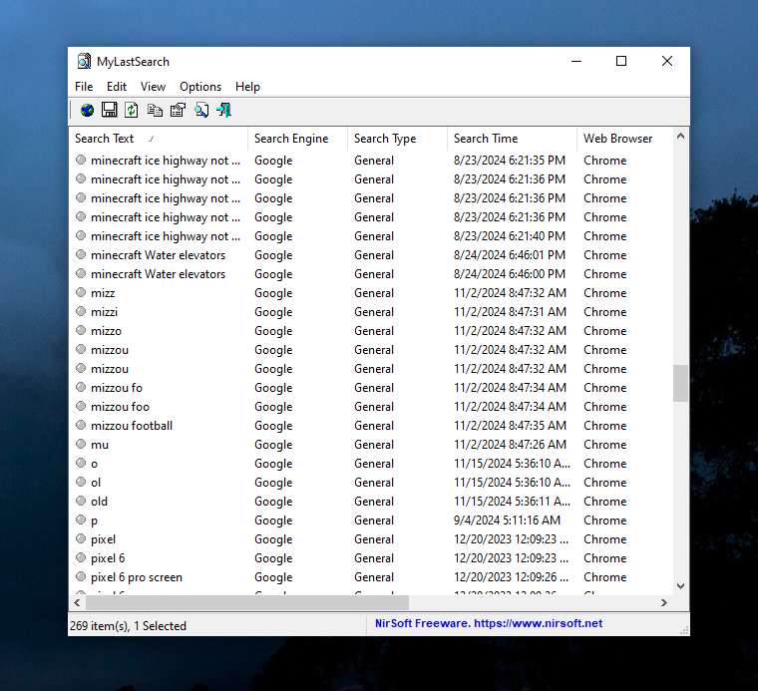Click the vertical scrollbar down arrow
The width and height of the screenshot is (758, 691).
(x=680, y=586)
